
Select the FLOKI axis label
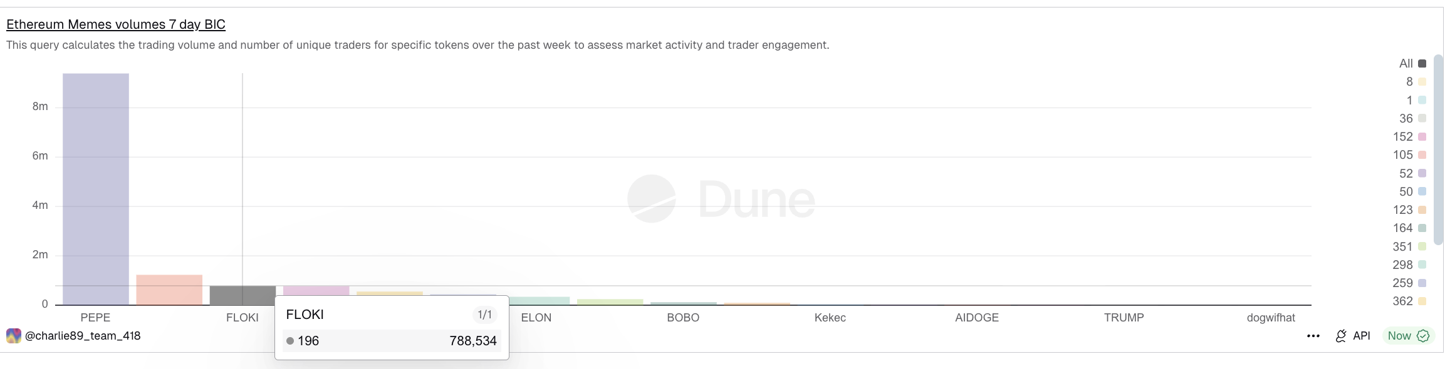(243, 318)
